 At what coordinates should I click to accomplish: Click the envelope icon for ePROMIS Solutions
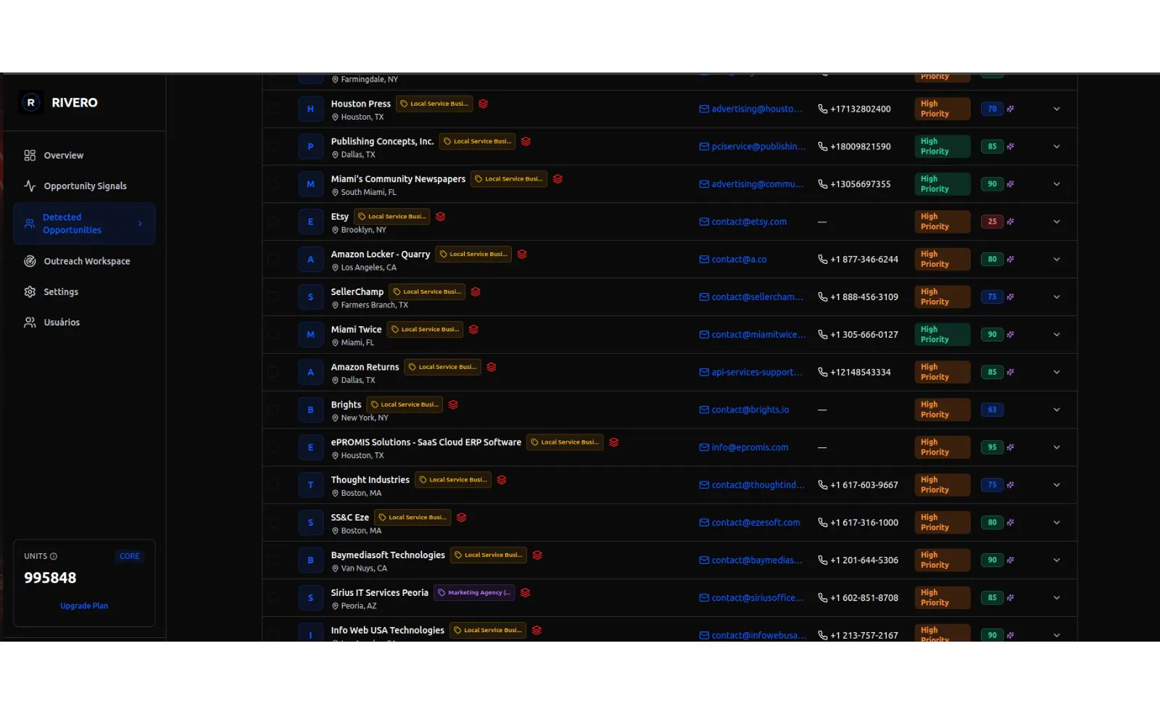click(x=704, y=448)
